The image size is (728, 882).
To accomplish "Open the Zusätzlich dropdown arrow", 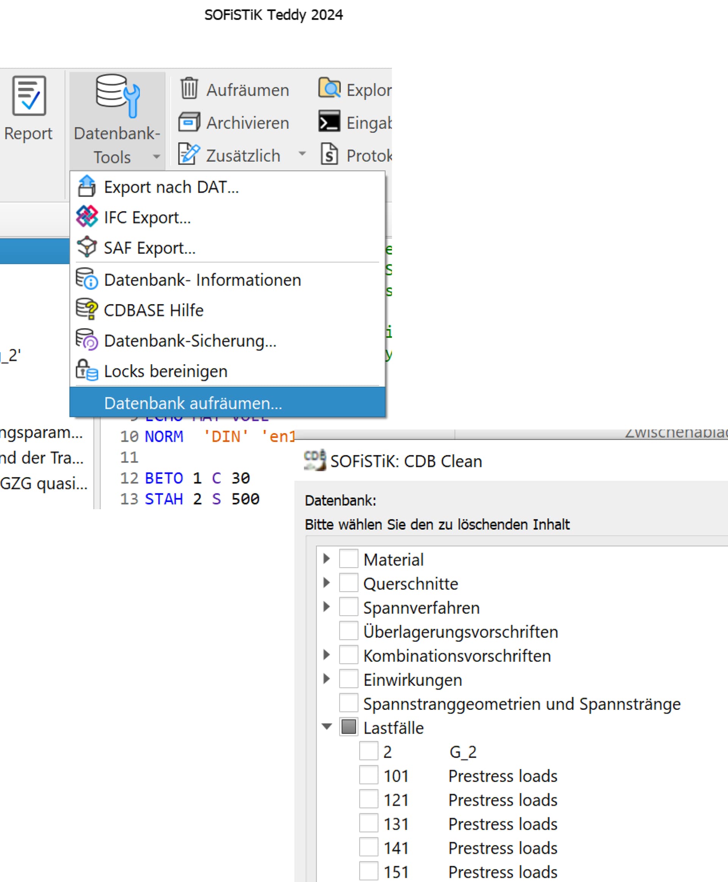I will click(x=302, y=154).
